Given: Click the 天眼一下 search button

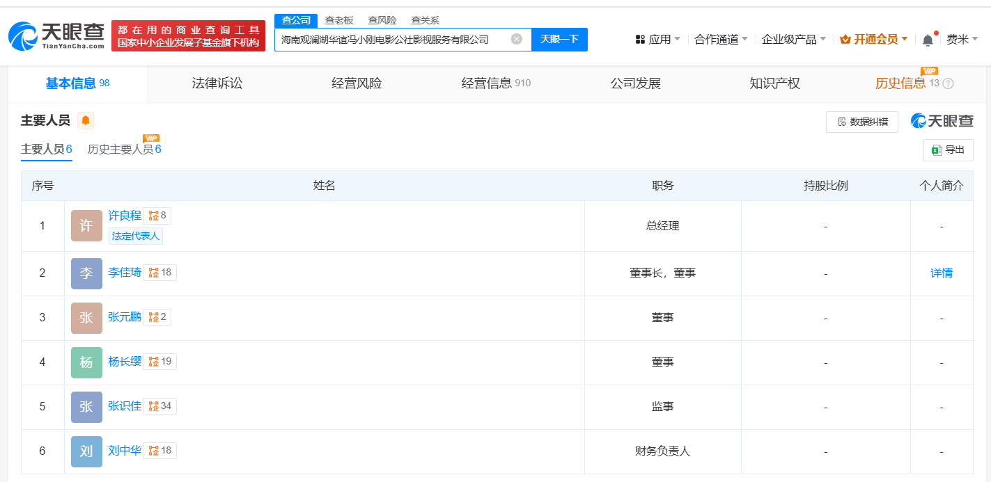Looking at the screenshot, I should click(x=559, y=40).
